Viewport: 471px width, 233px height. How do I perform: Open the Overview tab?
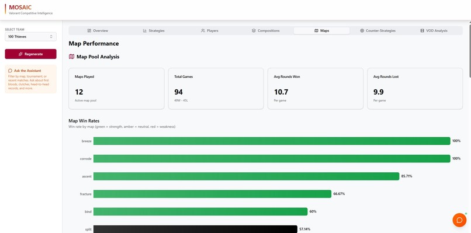pyautogui.click(x=98, y=30)
